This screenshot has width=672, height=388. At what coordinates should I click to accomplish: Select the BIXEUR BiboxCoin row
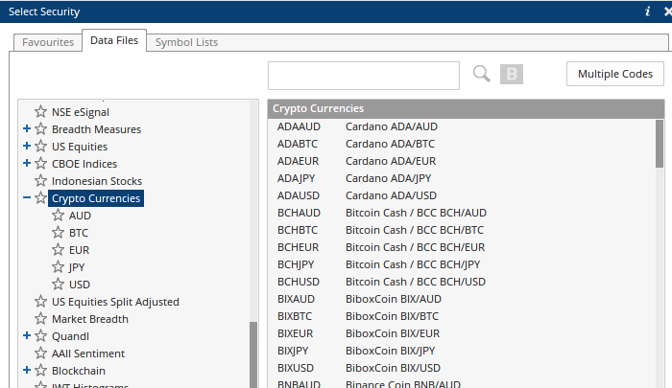[462, 333]
